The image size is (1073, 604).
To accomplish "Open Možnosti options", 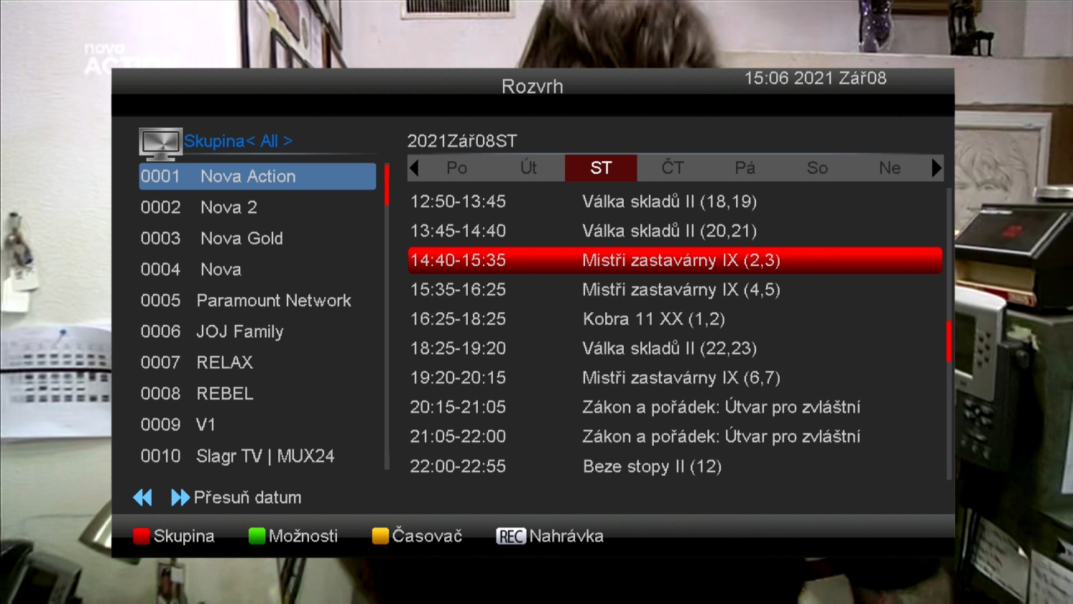I will [303, 536].
